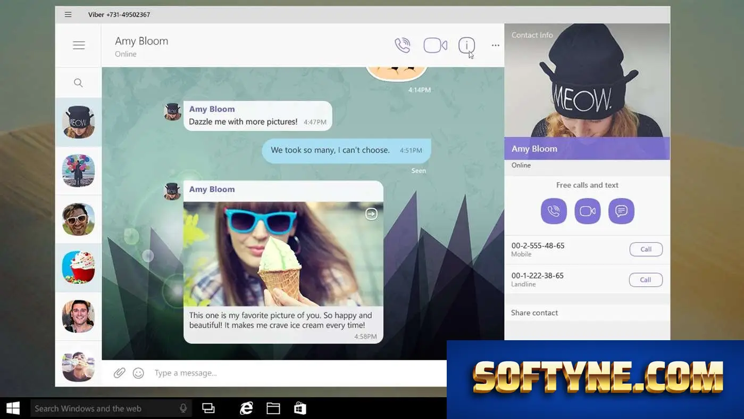The image size is (744, 419).
Task: Start video call from chat header
Action: click(435, 45)
